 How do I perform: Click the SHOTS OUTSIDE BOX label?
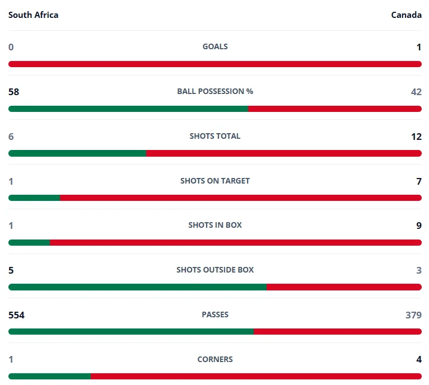coord(215,270)
